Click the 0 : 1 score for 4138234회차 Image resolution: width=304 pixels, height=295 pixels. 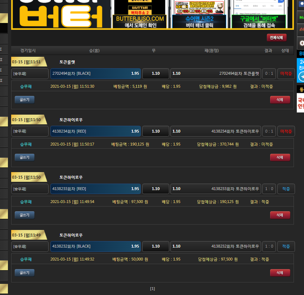pos(269,132)
